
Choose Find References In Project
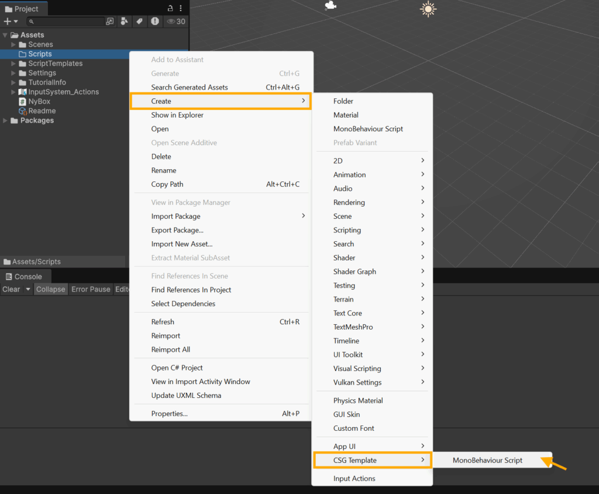(221, 290)
